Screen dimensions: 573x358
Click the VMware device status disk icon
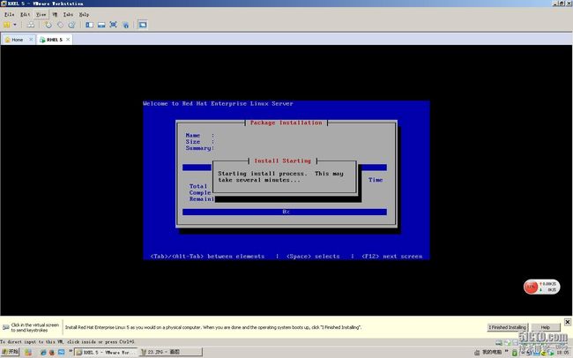click(x=499, y=343)
